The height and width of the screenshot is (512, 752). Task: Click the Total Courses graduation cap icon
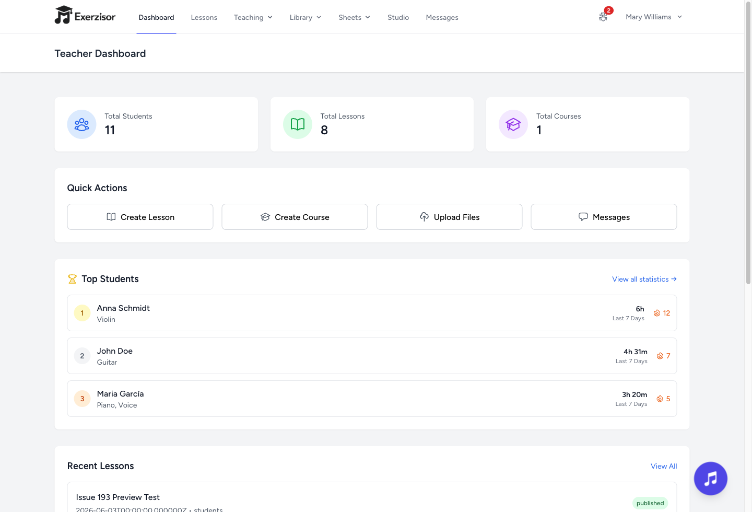pyautogui.click(x=513, y=124)
